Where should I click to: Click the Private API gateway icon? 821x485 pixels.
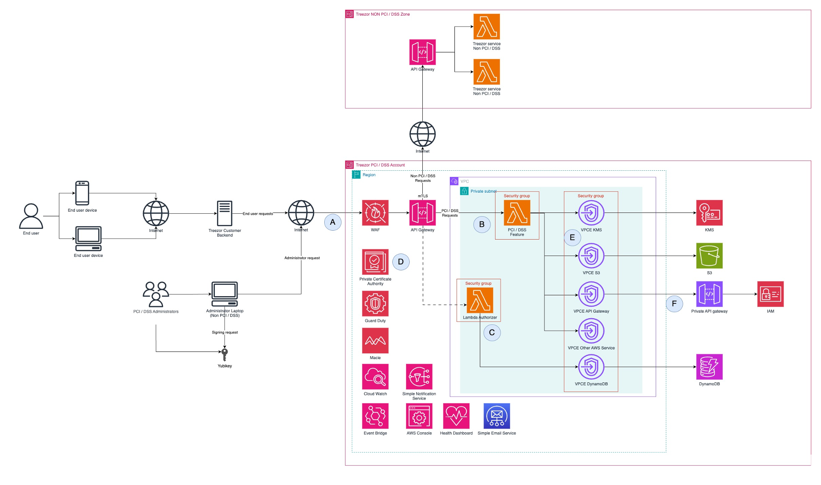pyautogui.click(x=709, y=294)
